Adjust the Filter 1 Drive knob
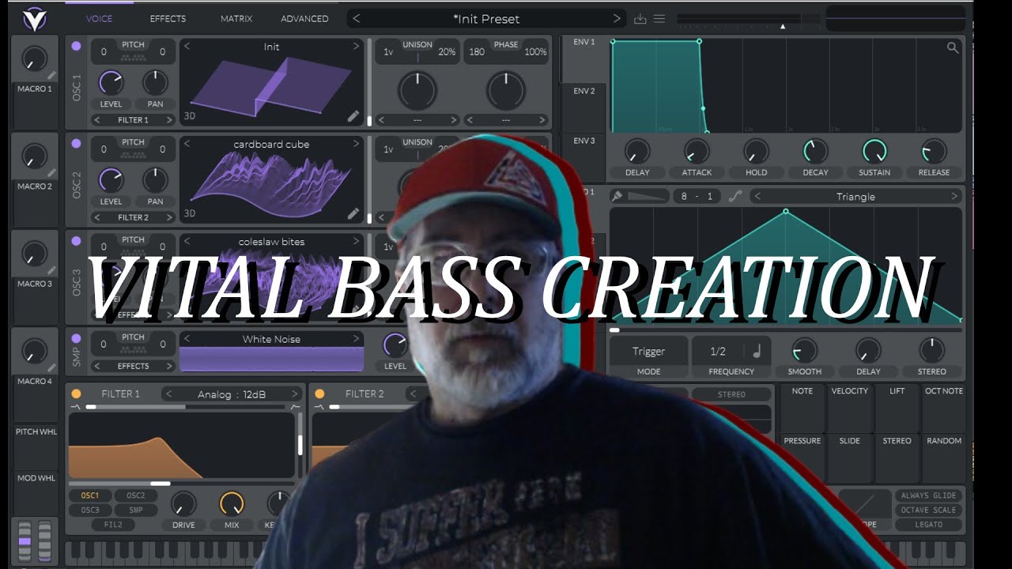 [x=183, y=503]
